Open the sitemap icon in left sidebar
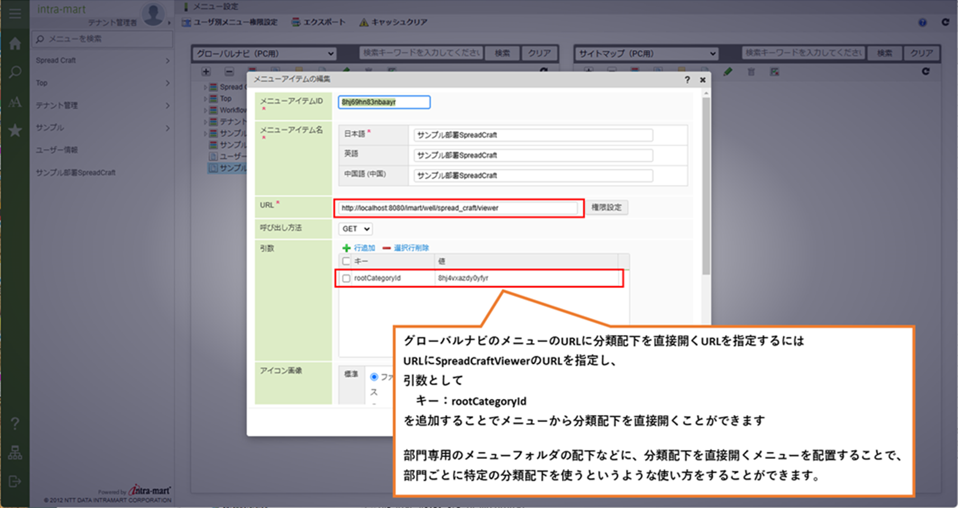This screenshot has width=958, height=508. click(x=15, y=453)
